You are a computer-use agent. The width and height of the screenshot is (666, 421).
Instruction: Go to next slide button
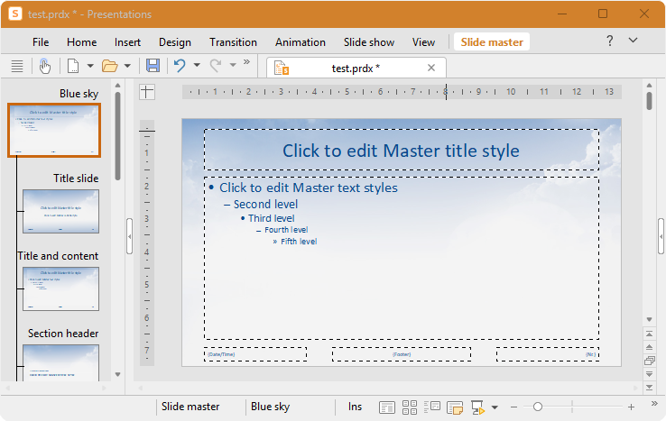coord(649,374)
